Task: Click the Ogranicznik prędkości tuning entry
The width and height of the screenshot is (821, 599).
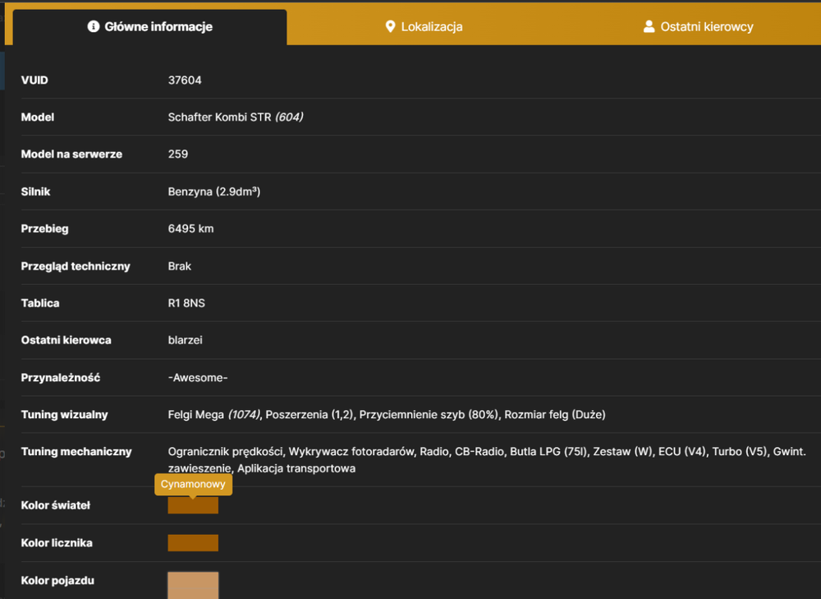Action: pos(226,452)
